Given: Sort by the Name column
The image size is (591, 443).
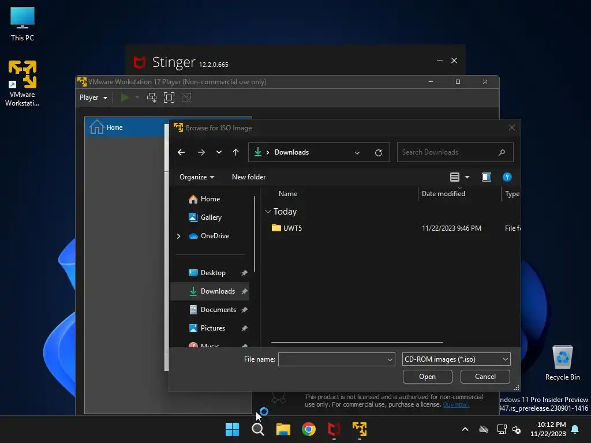Looking at the screenshot, I should (x=288, y=194).
